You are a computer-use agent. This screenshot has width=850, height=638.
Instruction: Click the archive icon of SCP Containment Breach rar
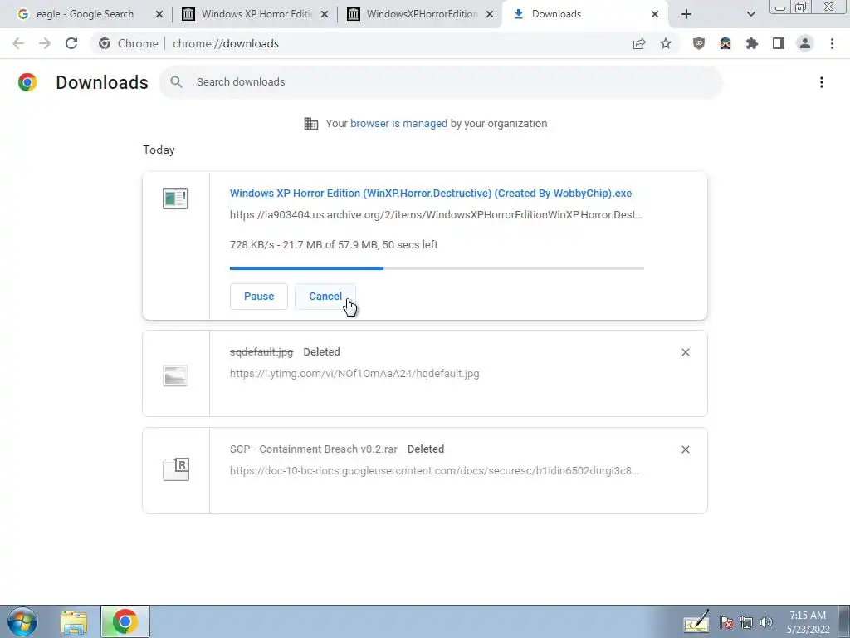[176, 469]
